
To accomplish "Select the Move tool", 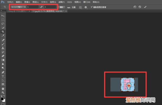I will pos(3,16).
